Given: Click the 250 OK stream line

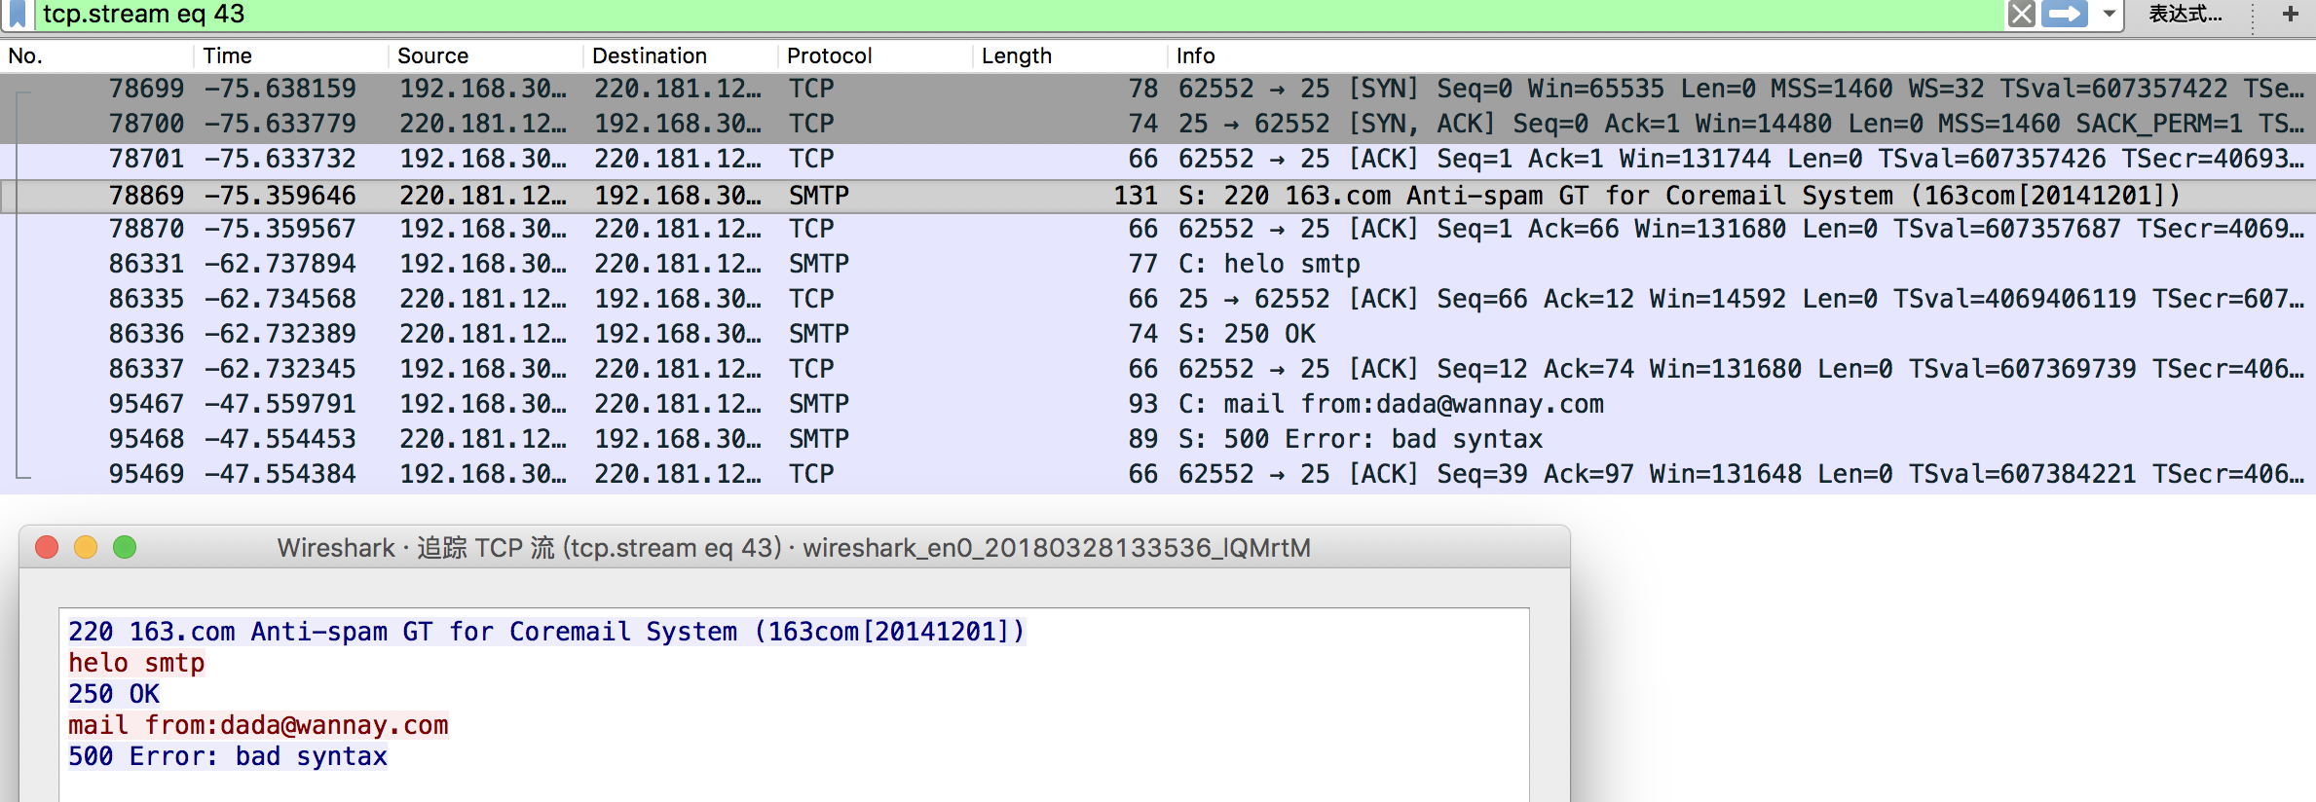Looking at the screenshot, I should [114, 694].
